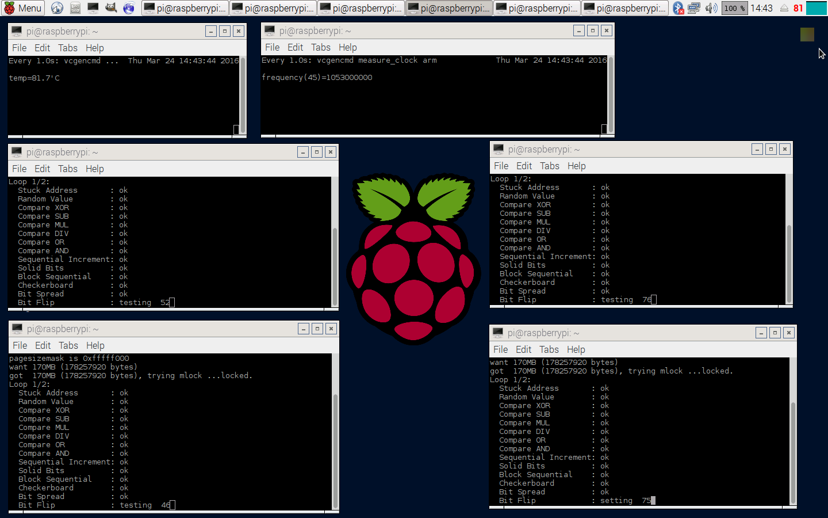
Task: Click the CPU usage monitor showing 100%
Action: [734, 8]
